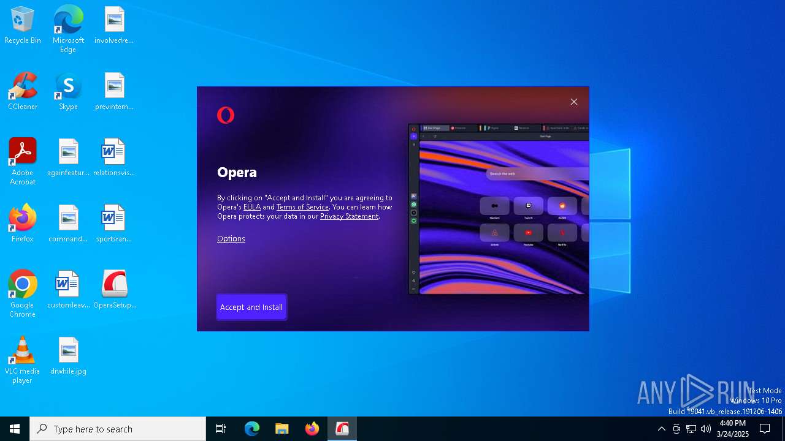Select the Google Chrome desktop shortcut
Viewport: 785px width, 441px height.
[23, 294]
